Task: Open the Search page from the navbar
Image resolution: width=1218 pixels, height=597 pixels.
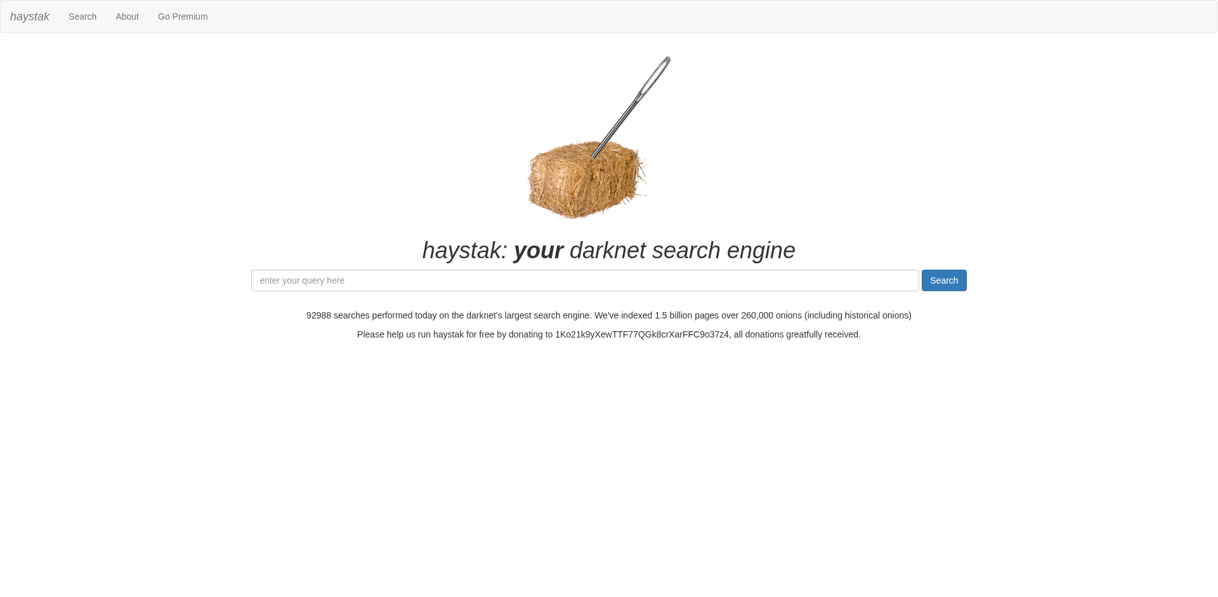Action: tap(82, 16)
